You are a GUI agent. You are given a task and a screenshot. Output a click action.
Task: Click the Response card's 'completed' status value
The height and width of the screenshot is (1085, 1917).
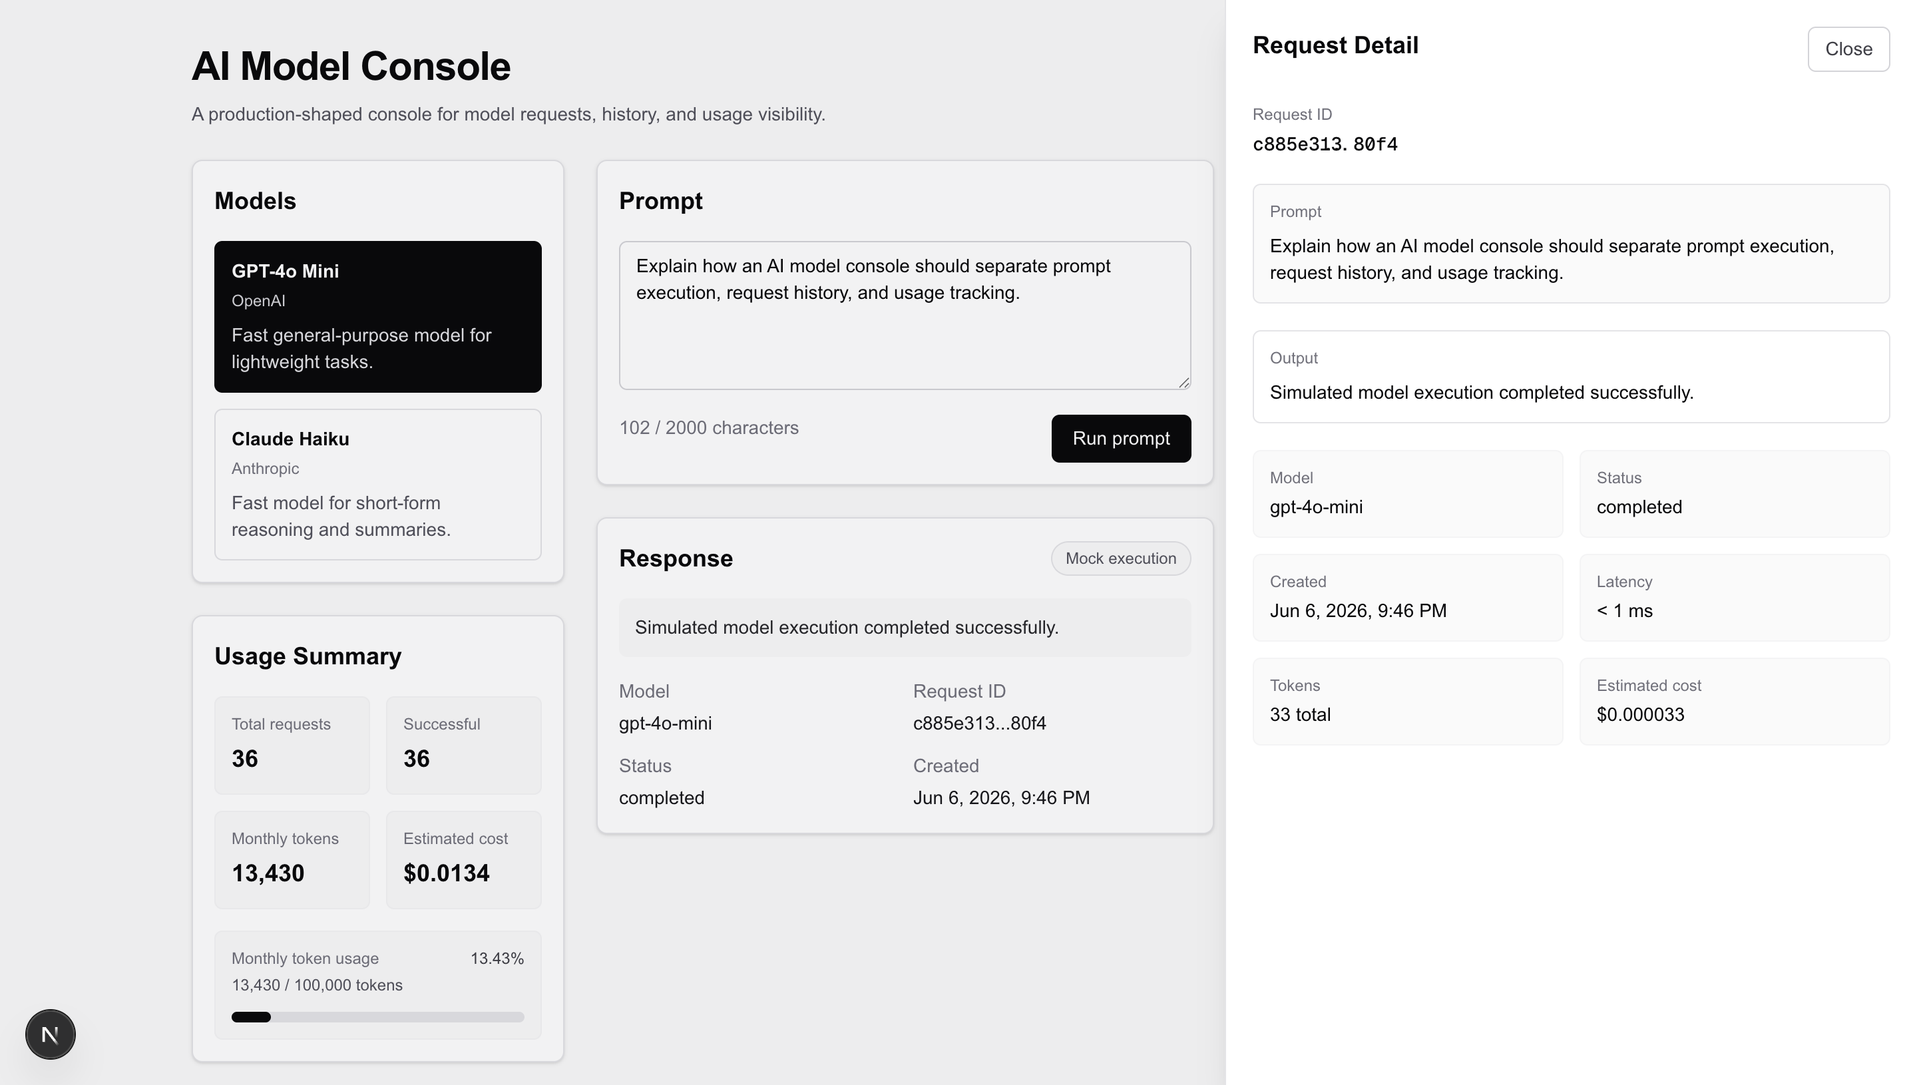(x=662, y=798)
